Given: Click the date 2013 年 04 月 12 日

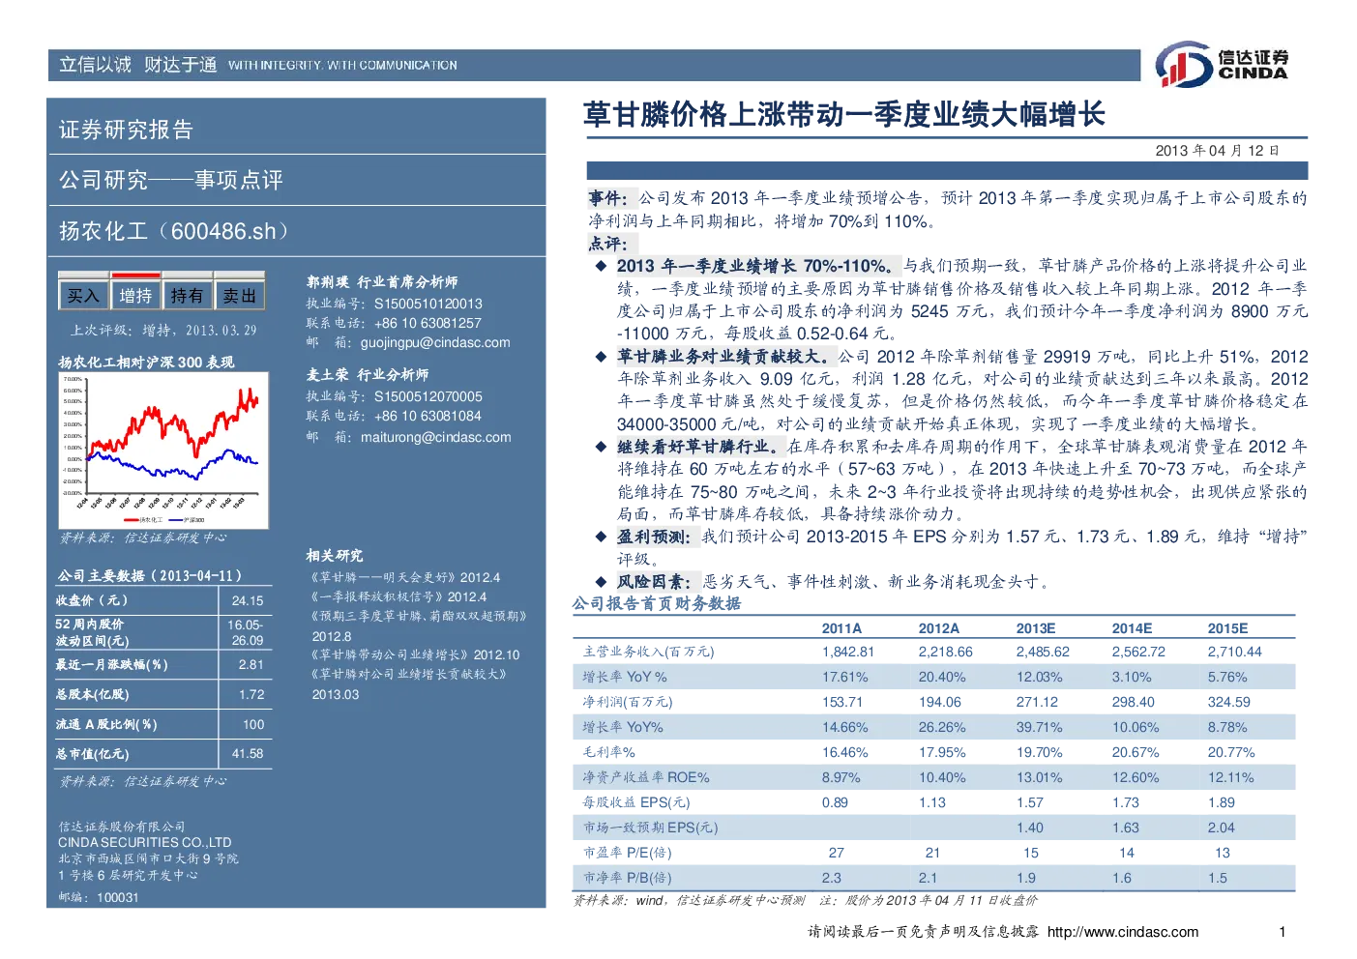Looking at the screenshot, I should (1217, 151).
